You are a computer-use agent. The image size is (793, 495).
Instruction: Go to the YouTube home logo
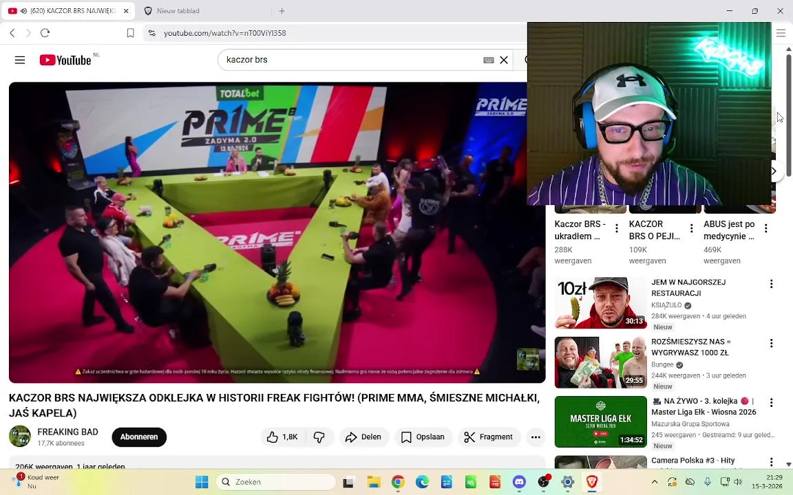(x=65, y=60)
